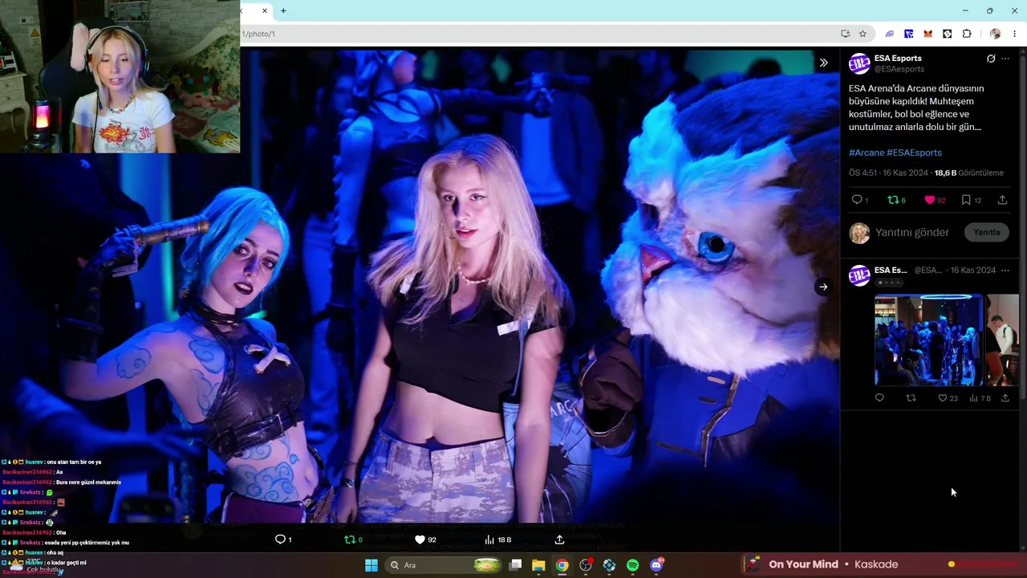
Task: Open the event crowd photo thumbnail
Action: click(x=928, y=340)
